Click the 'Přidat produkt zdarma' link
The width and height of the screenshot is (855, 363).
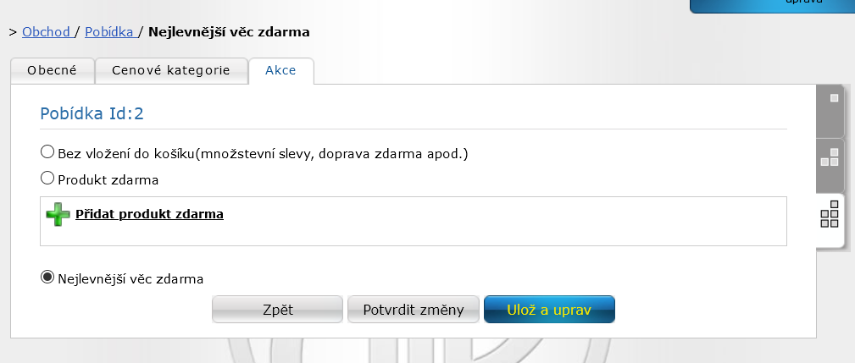point(149,214)
